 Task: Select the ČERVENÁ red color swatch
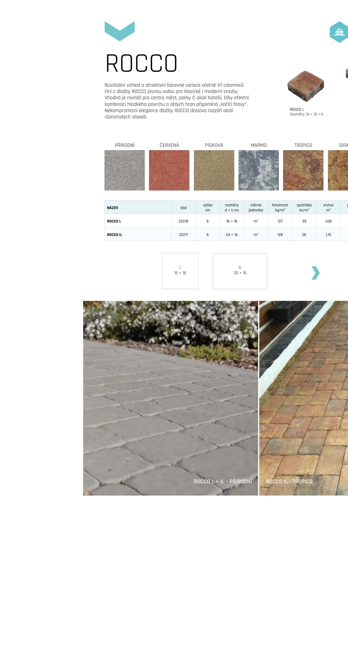(169, 170)
